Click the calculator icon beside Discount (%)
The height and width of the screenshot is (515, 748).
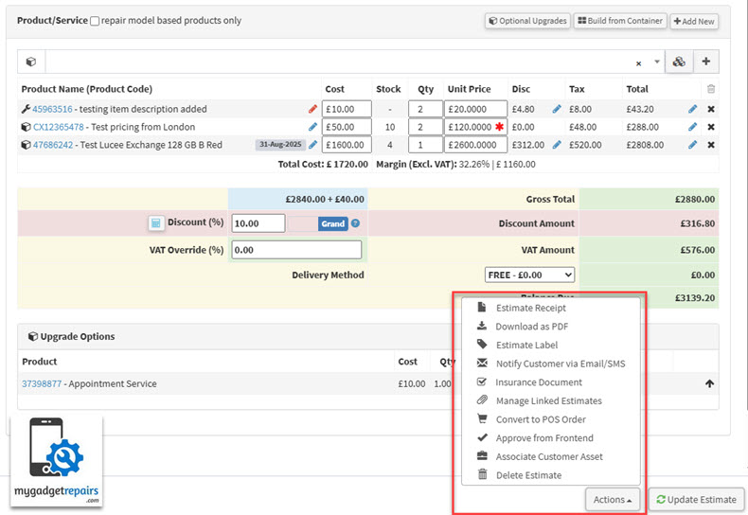pyautogui.click(x=155, y=223)
